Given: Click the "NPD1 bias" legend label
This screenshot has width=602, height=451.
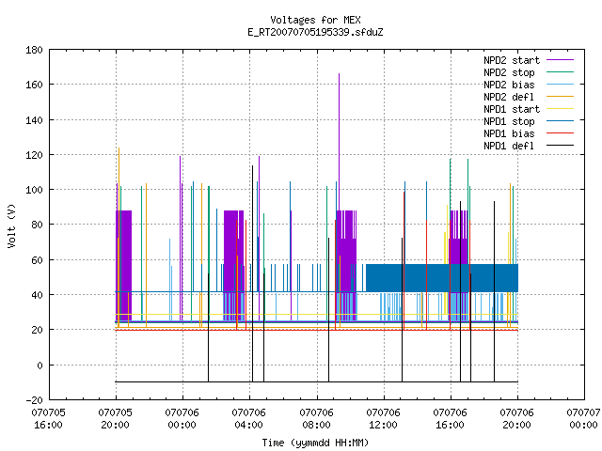Looking at the screenshot, I should click(x=509, y=133).
